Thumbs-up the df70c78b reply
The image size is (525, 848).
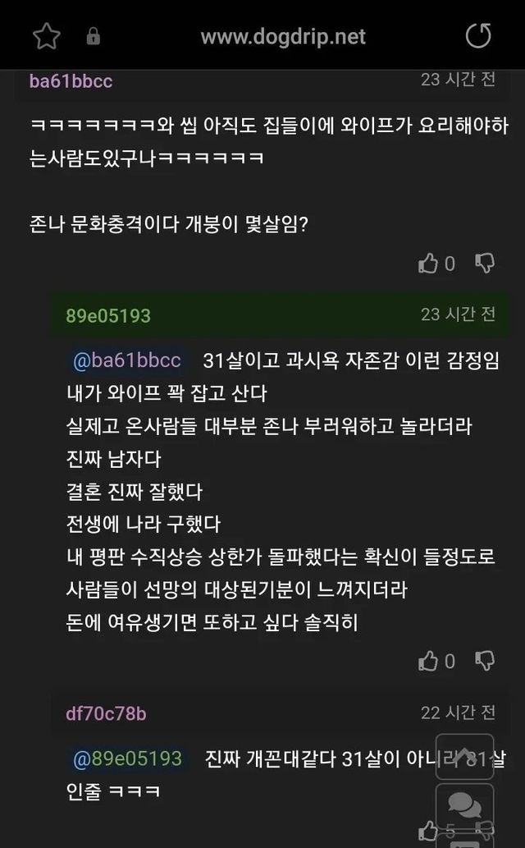point(429,831)
